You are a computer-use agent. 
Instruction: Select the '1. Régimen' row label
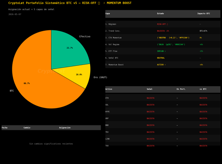coord(111,24)
